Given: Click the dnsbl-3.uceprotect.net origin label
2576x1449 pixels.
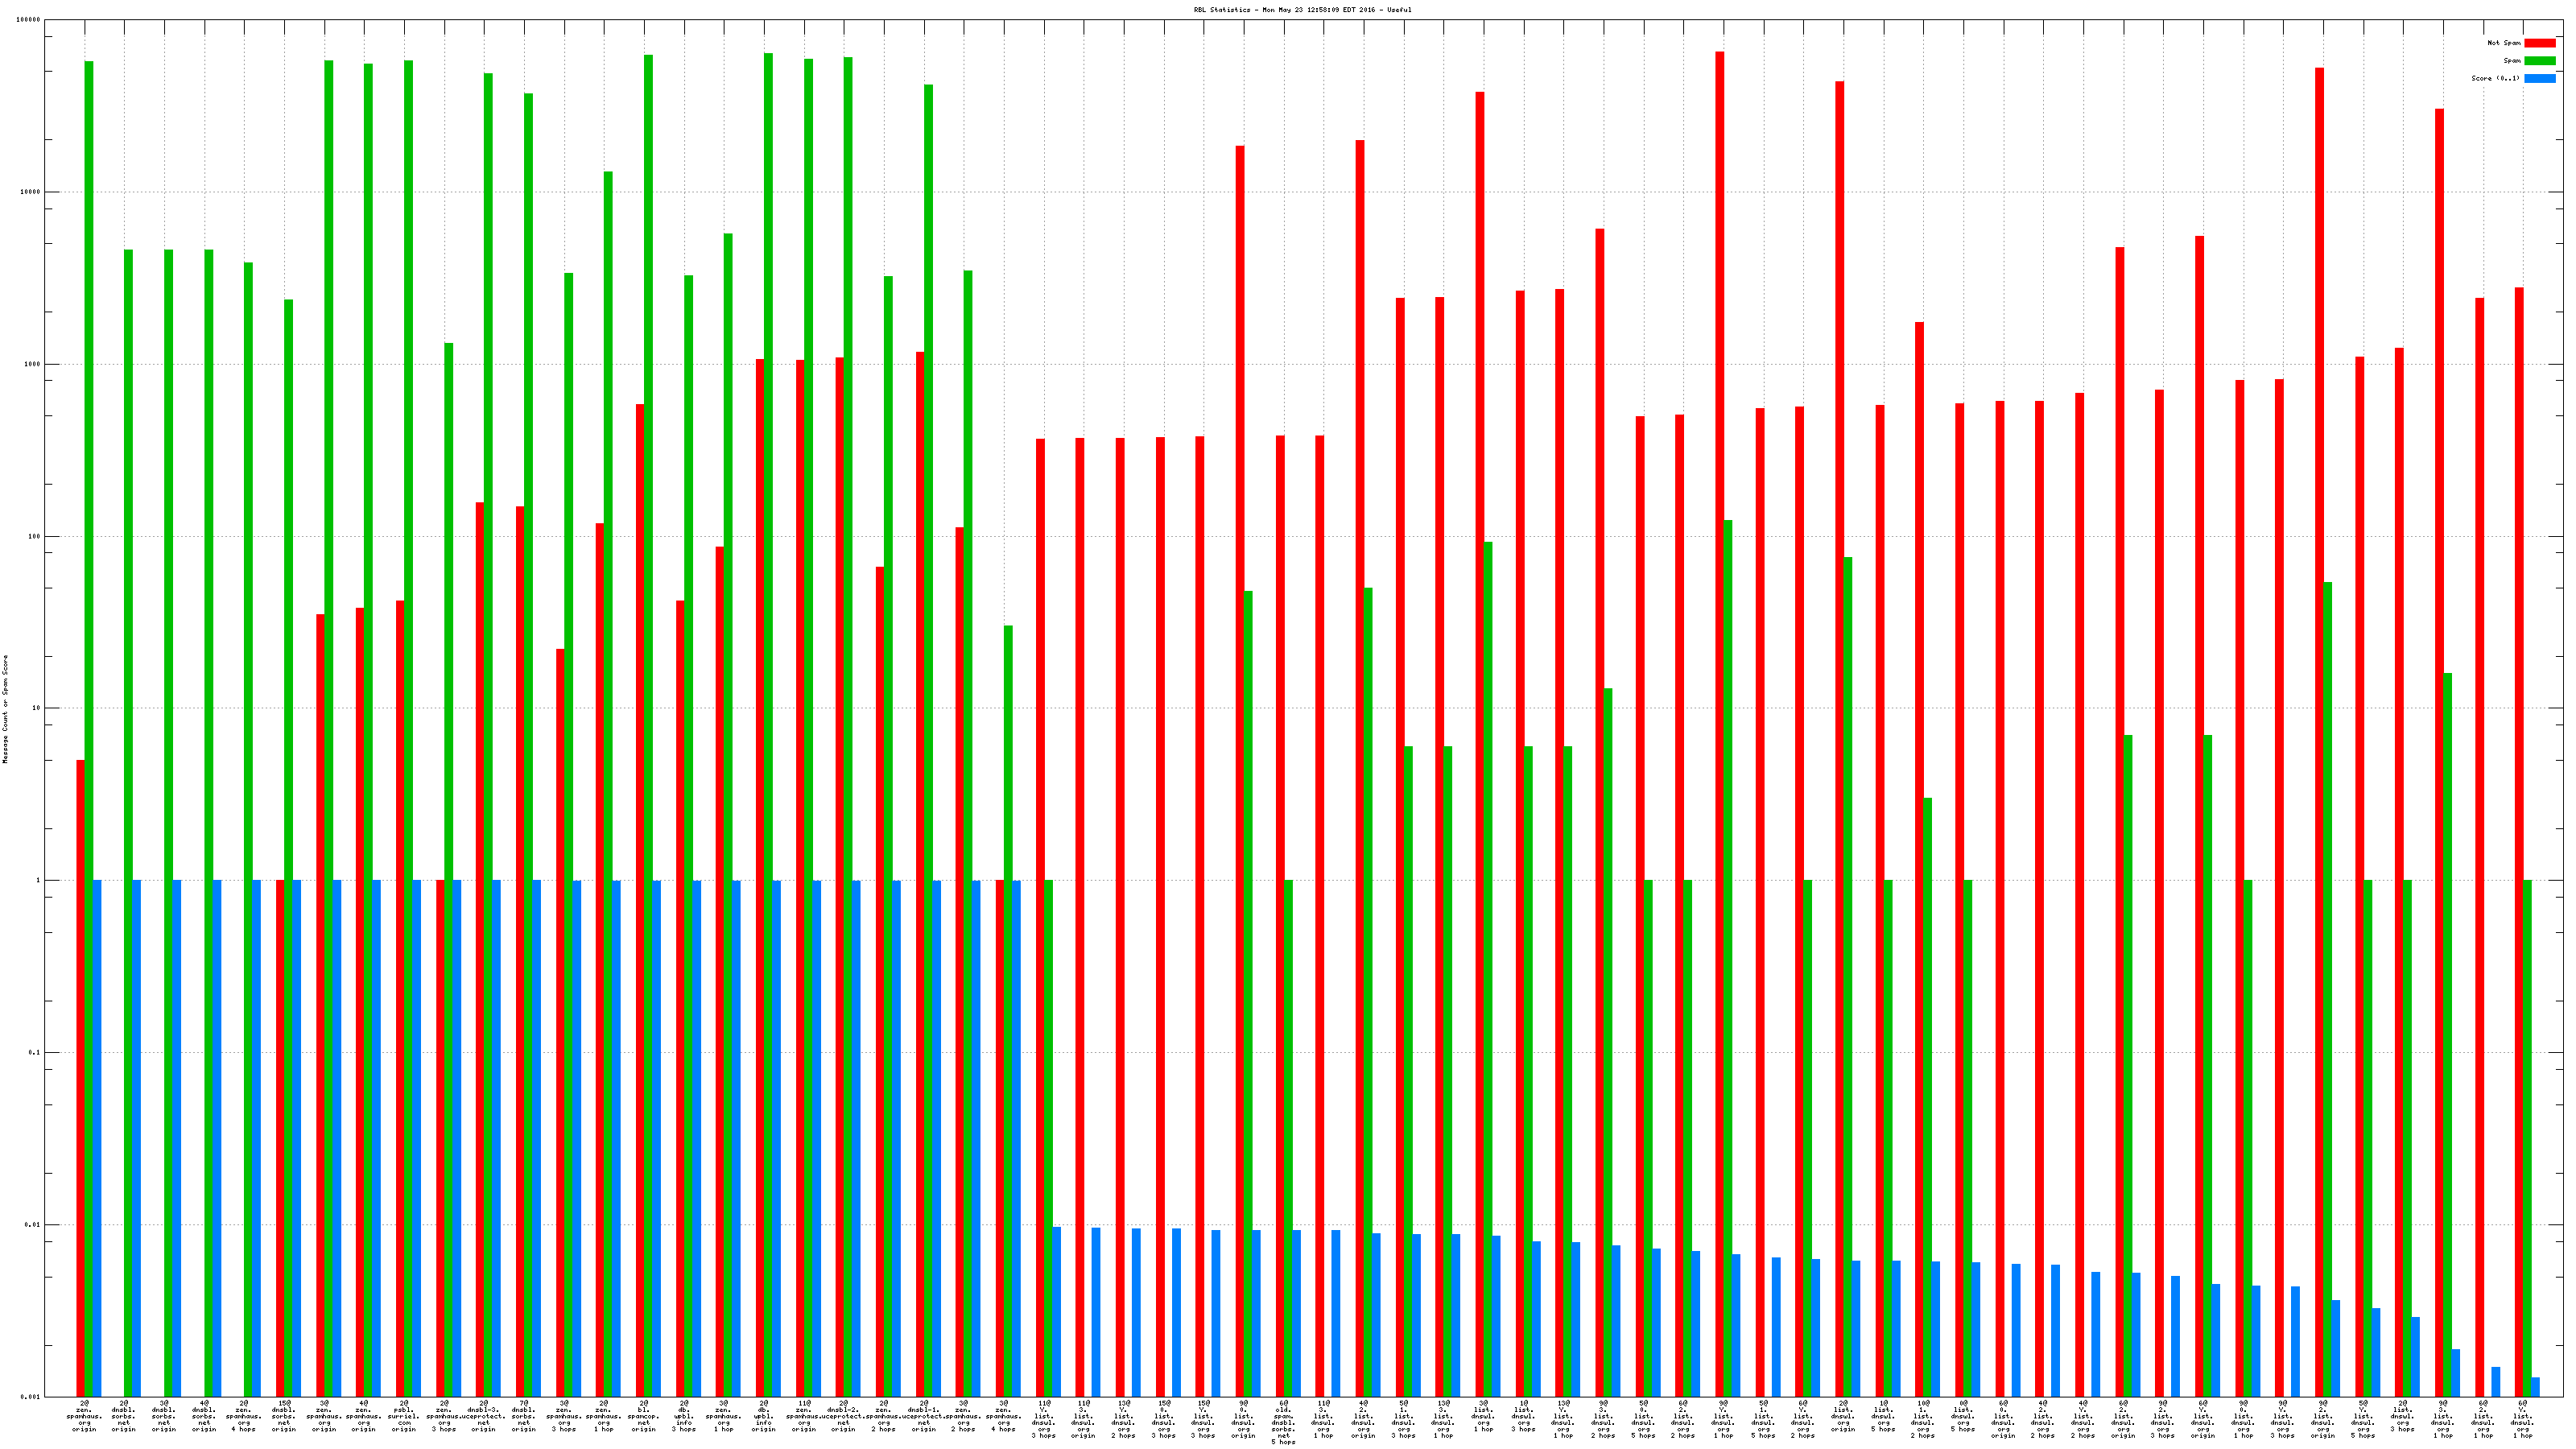Looking at the screenshot, I should pyautogui.click(x=485, y=1416).
